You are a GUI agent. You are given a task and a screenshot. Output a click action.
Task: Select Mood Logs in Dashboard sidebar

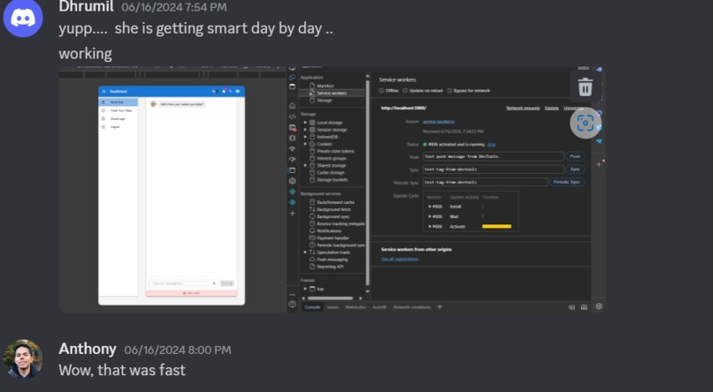pyautogui.click(x=119, y=119)
